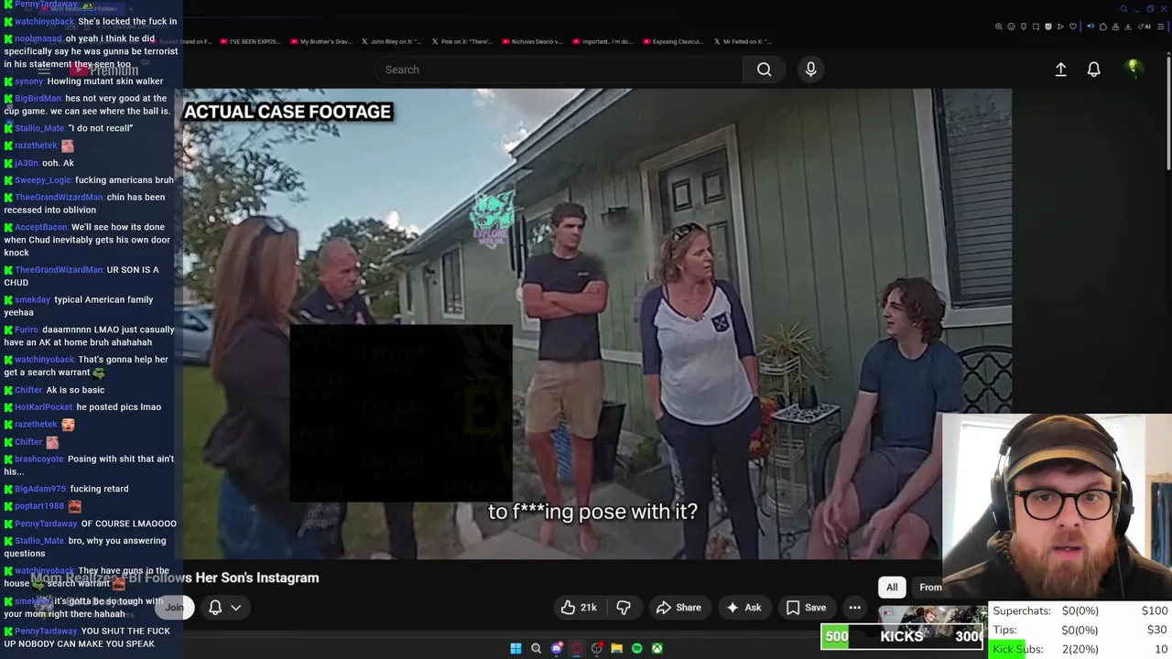Click the YouTube search magnifier button
The image size is (1172, 659).
(x=765, y=70)
